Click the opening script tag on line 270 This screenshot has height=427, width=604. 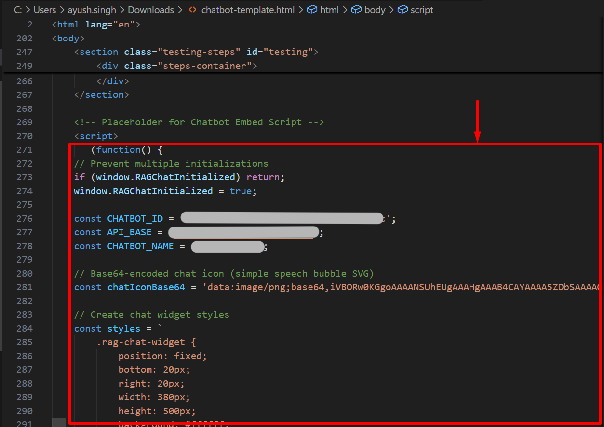pos(96,136)
